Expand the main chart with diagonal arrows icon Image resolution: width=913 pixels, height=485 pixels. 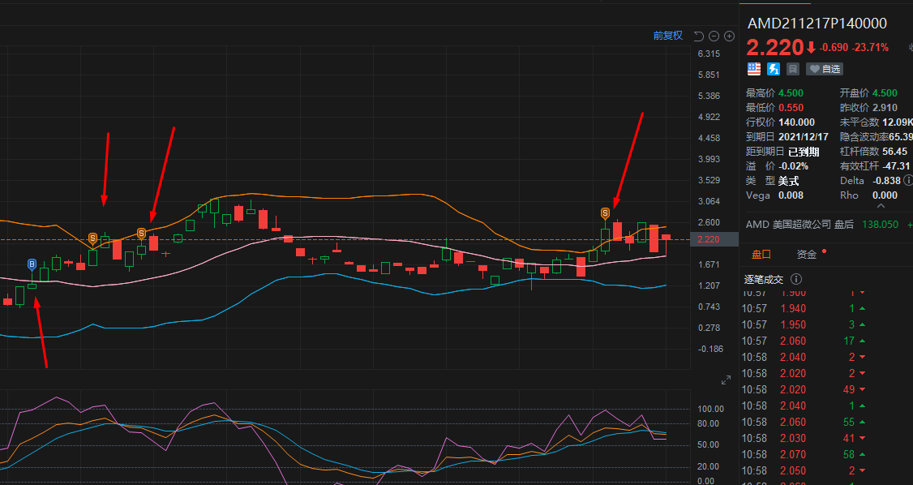point(726,380)
